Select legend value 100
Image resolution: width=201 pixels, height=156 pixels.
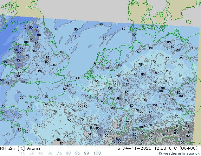[x=97, y=153]
